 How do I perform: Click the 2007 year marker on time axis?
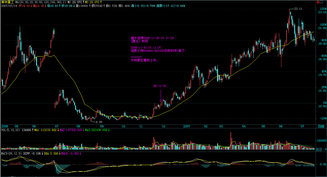point(187,126)
